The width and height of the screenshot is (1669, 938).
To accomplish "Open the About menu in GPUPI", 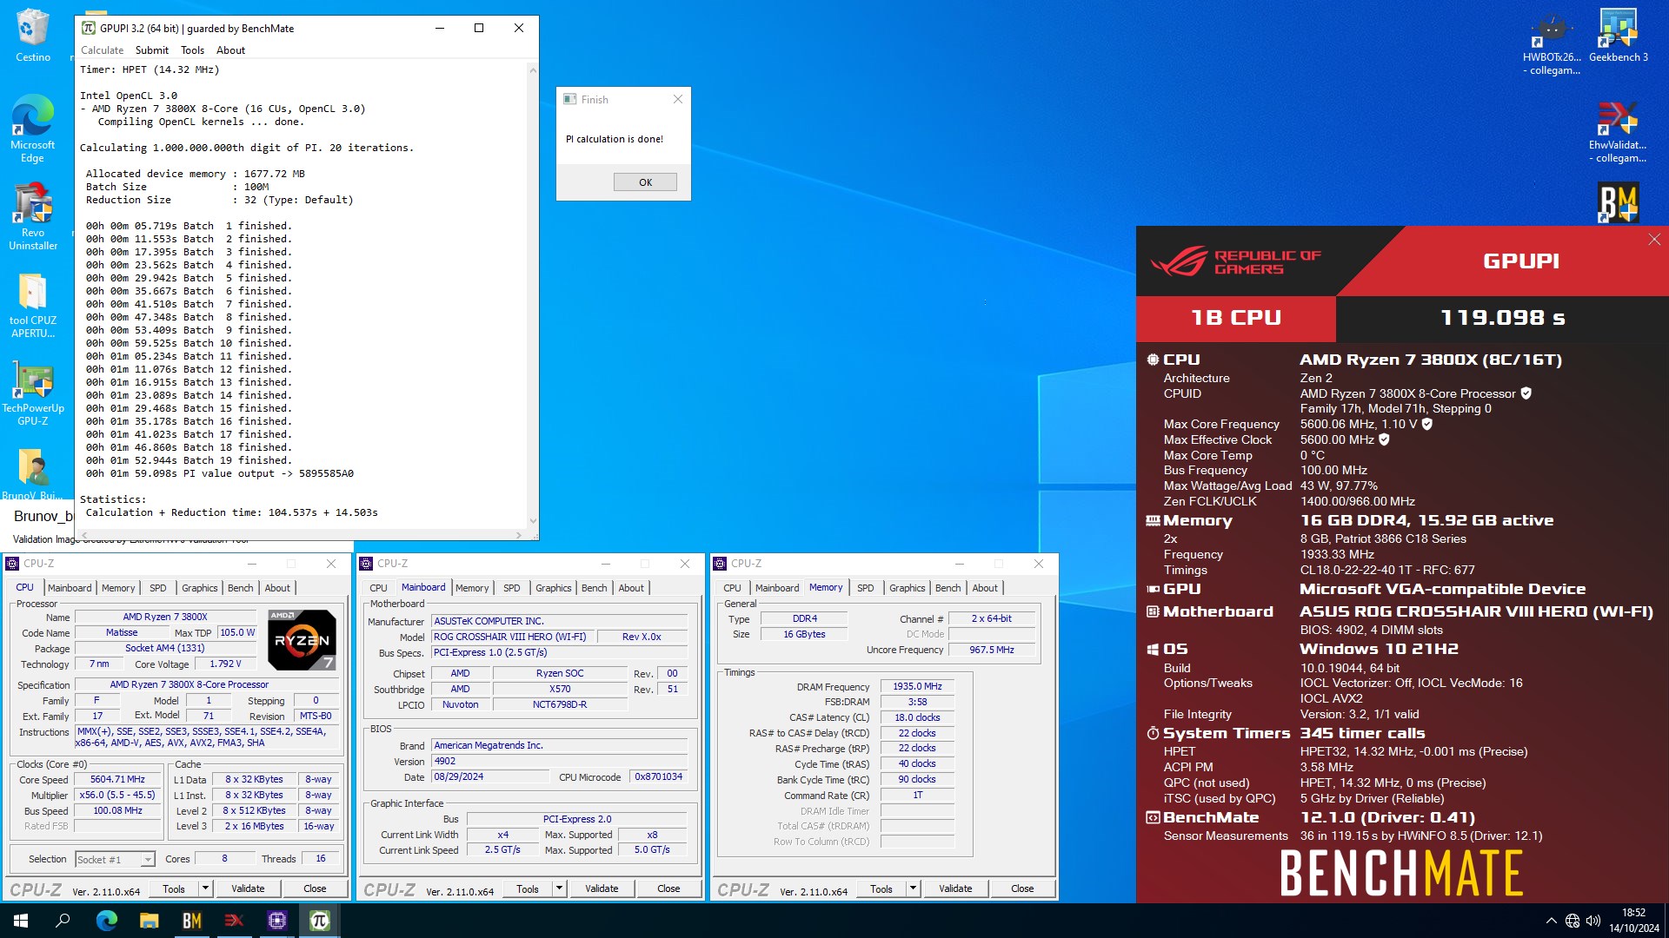I will [230, 50].
